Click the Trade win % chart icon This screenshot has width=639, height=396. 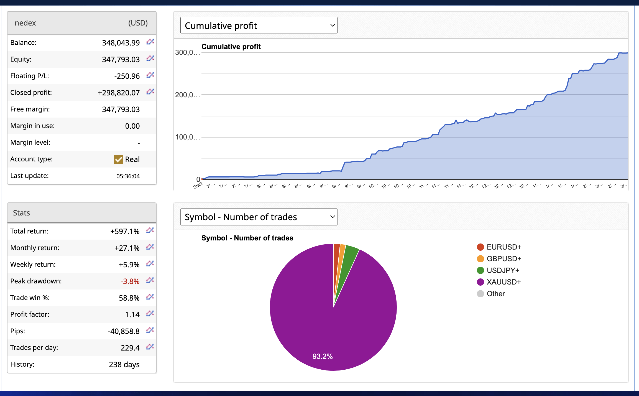tap(150, 297)
